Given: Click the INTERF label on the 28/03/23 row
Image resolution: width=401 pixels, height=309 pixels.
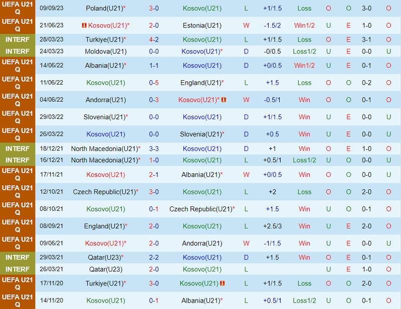Looking at the screenshot, I should coord(18,40).
